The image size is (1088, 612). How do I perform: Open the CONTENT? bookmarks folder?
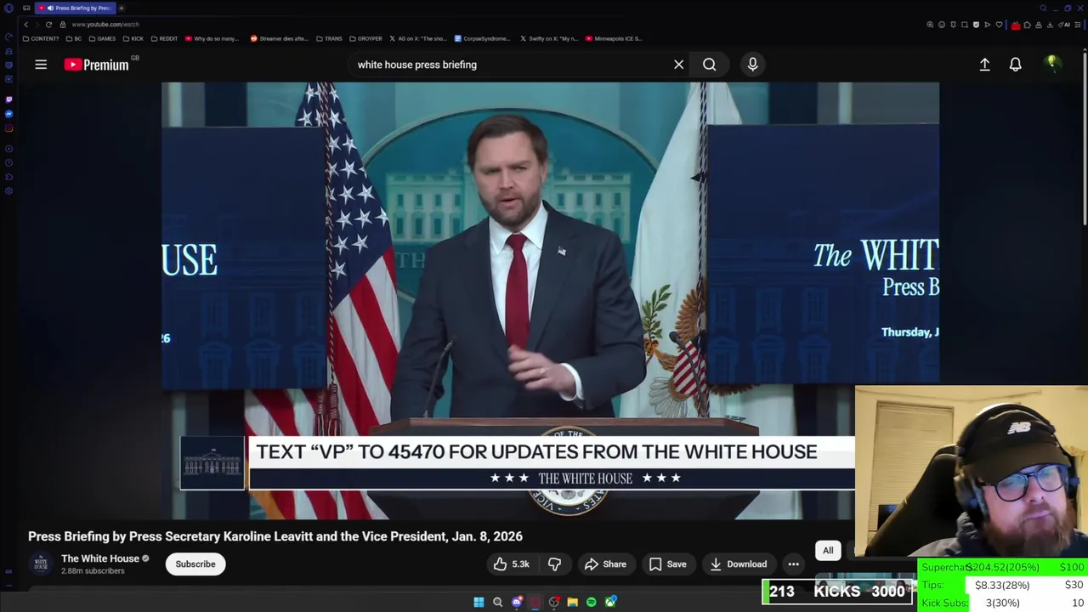pyautogui.click(x=41, y=38)
